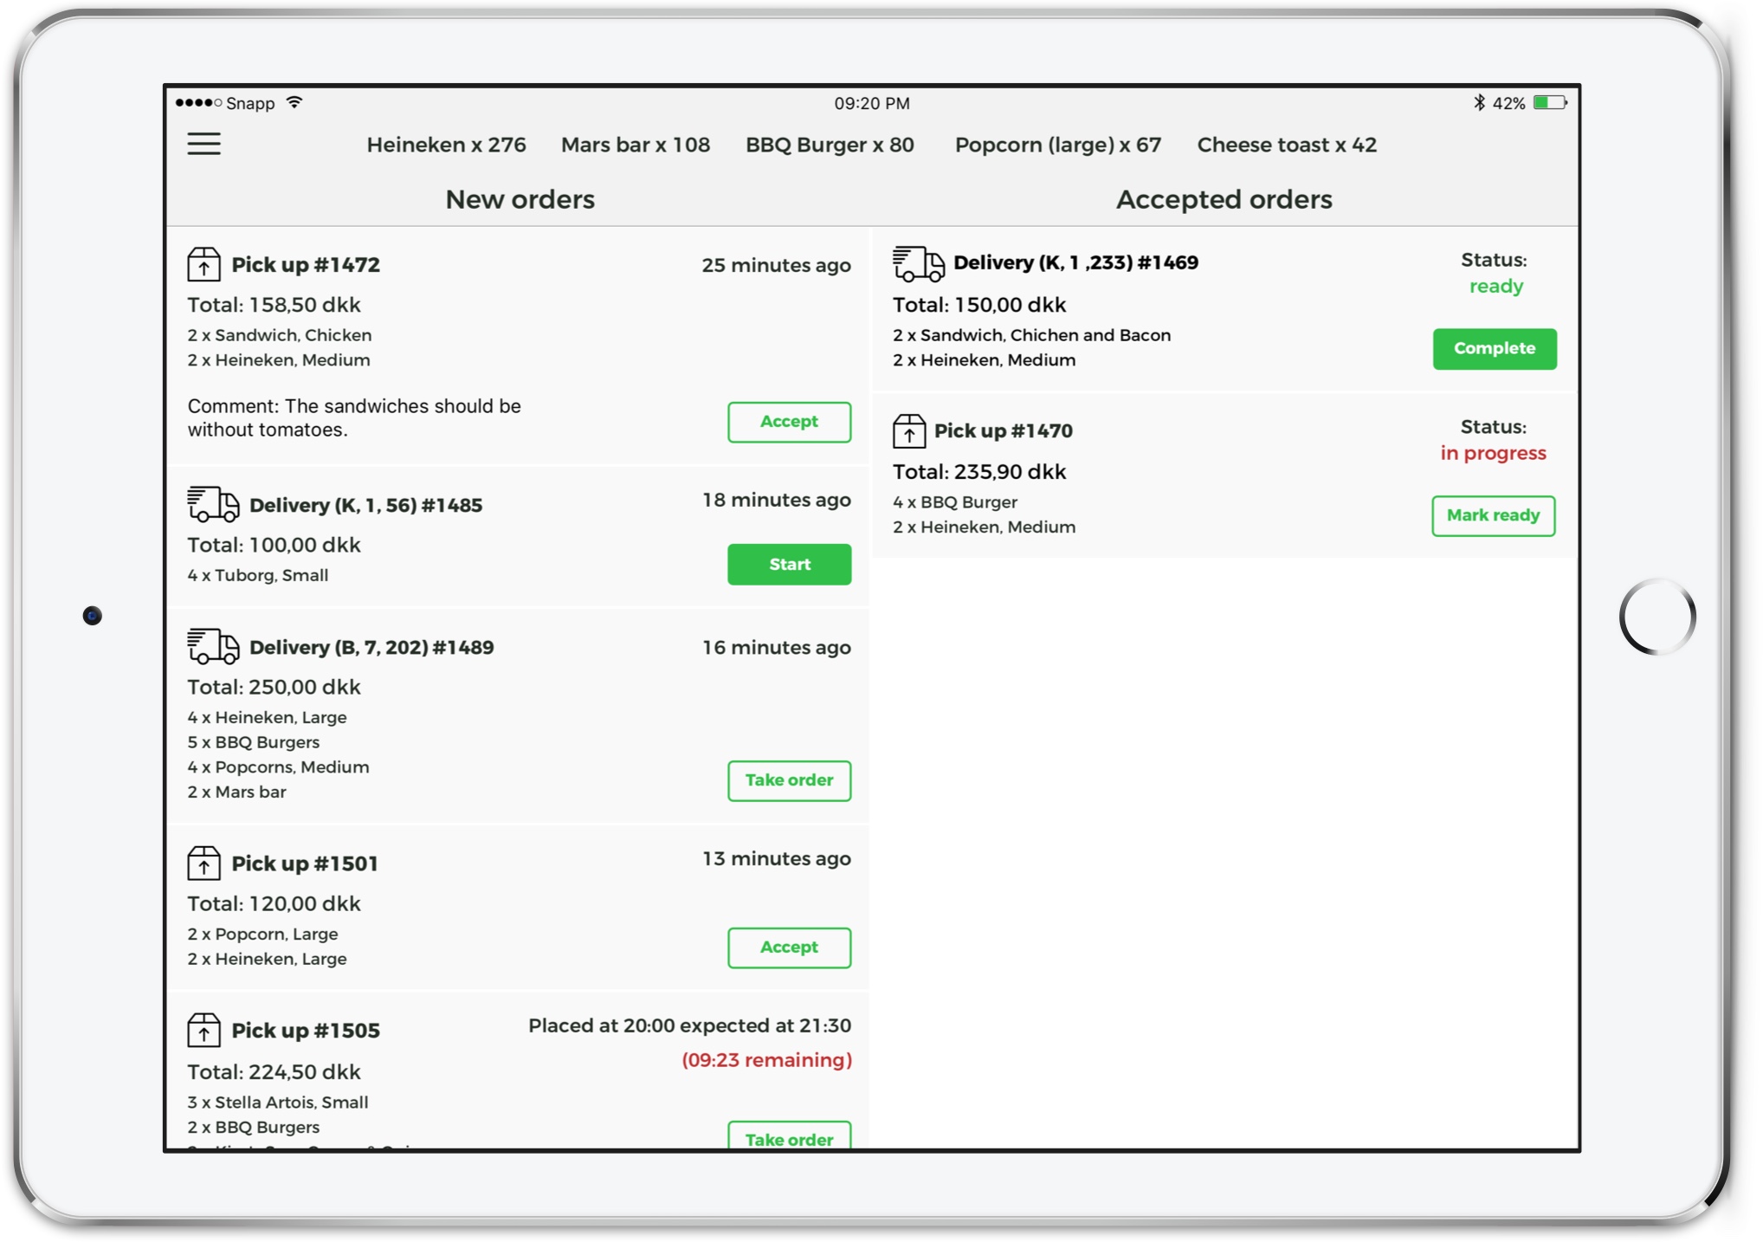Click the '5 x BBQ Burgers' line item
The height and width of the screenshot is (1242, 1763).
(x=253, y=742)
